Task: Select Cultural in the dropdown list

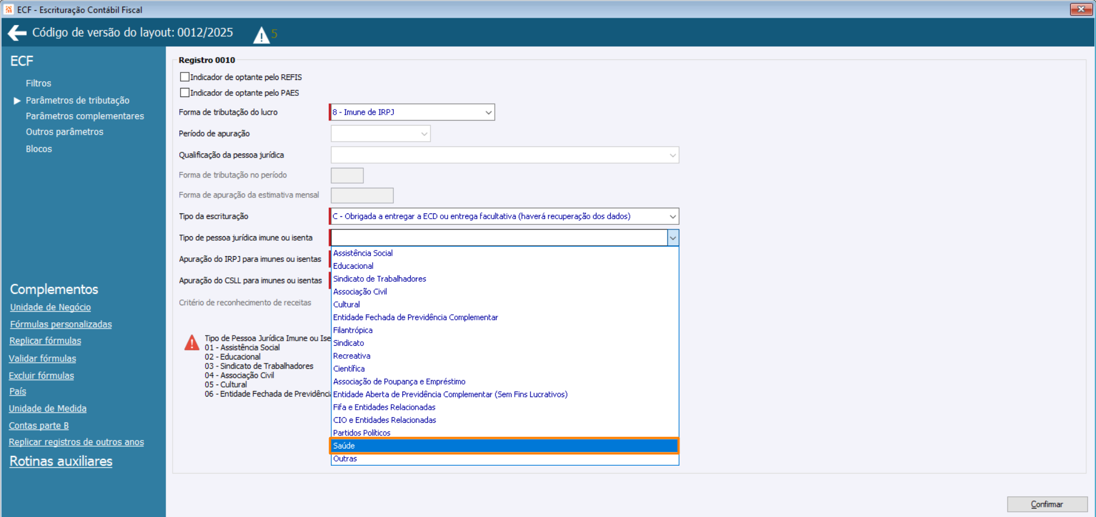Action: pos(505,304)
